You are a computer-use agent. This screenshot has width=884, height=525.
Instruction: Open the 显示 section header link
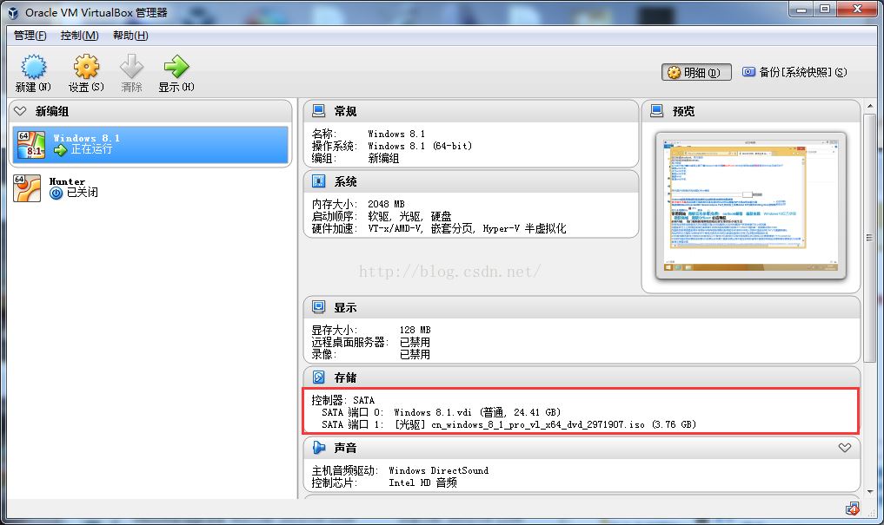(345, 308)
